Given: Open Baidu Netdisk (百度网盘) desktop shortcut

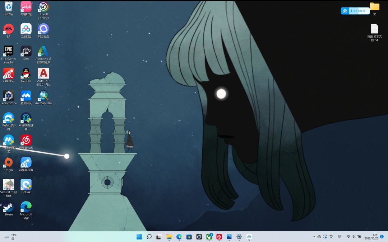Looking at the screenshot, I should 26,31.
